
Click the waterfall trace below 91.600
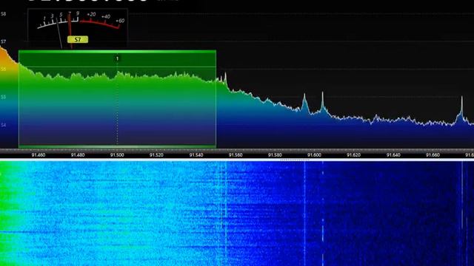coord(304,214)
